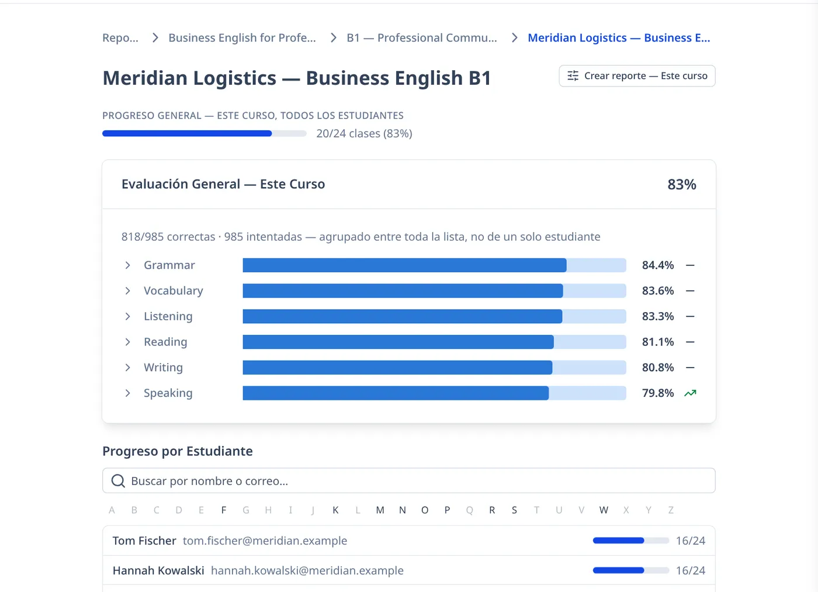
Task: Expand the Grammar skill row
Action: point(127,265)
